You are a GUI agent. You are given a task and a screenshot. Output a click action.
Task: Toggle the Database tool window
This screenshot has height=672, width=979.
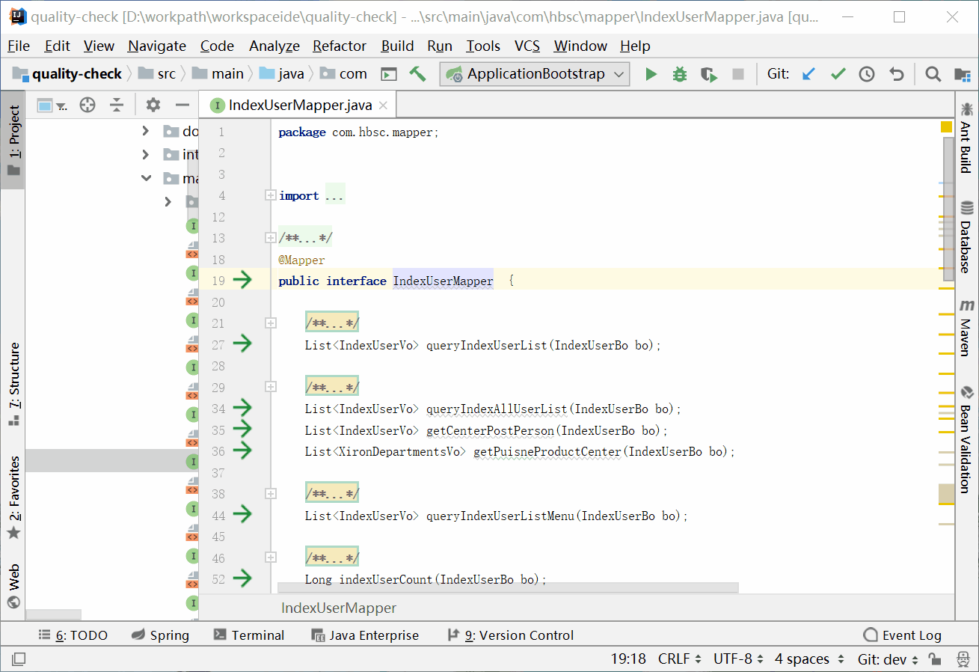pos(967,236)
